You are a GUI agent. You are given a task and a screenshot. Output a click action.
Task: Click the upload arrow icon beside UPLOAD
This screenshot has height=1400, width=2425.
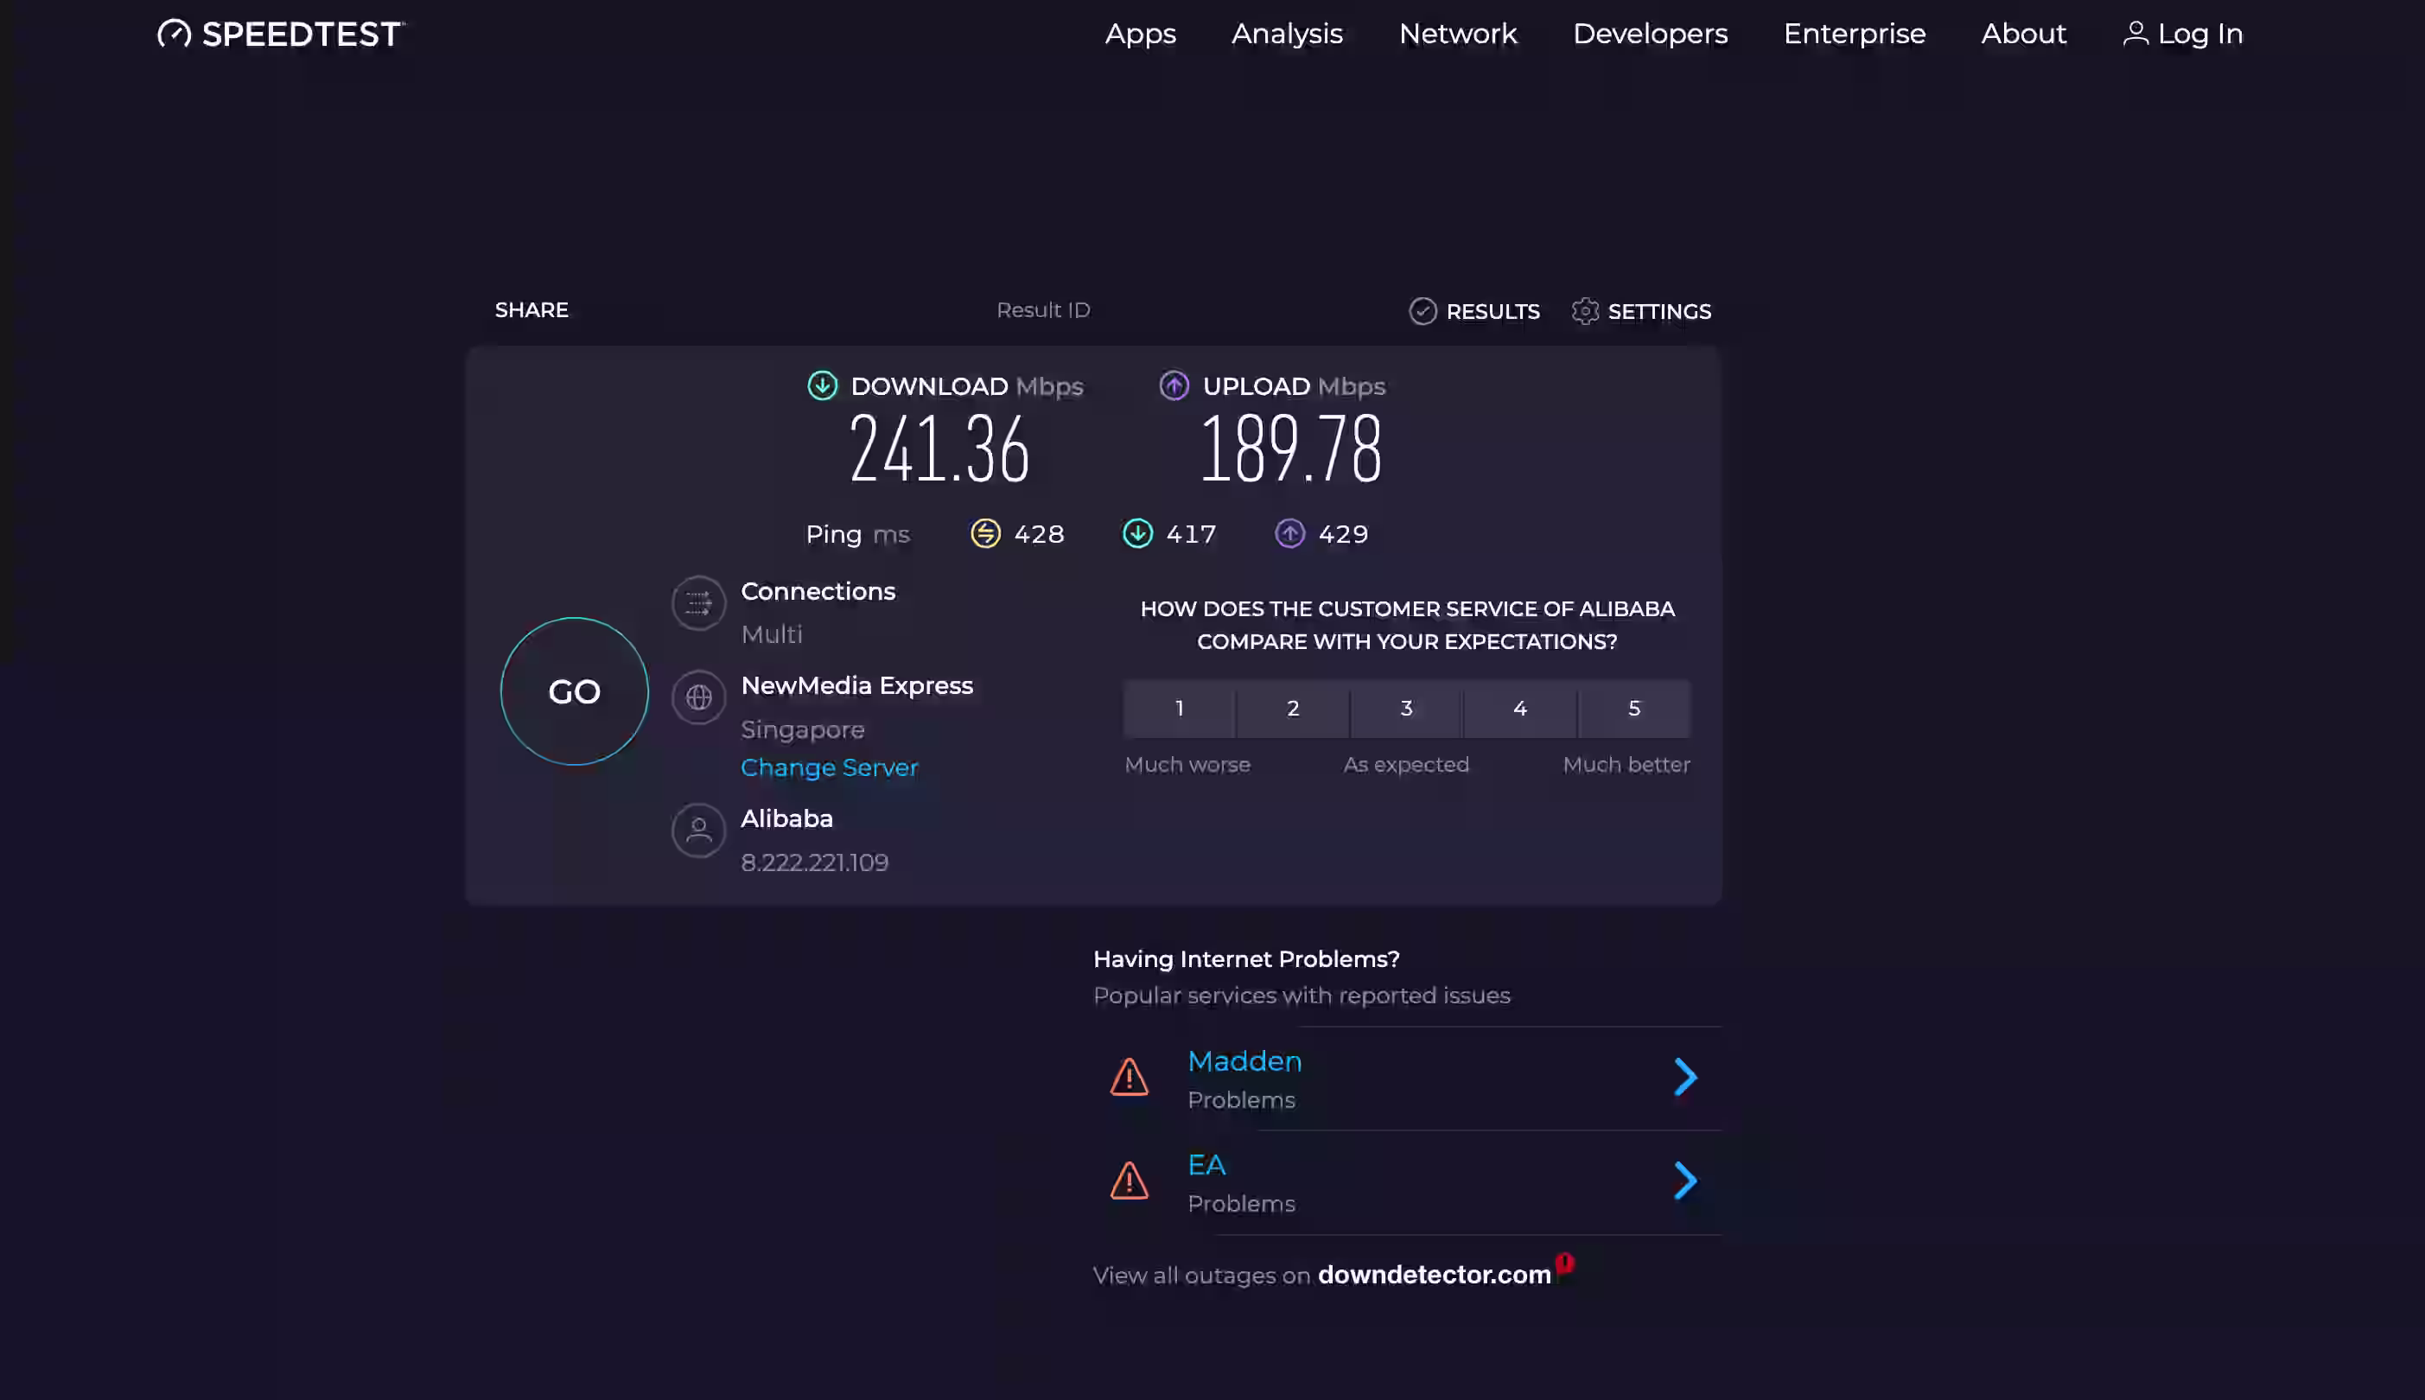click(1174, 385)
